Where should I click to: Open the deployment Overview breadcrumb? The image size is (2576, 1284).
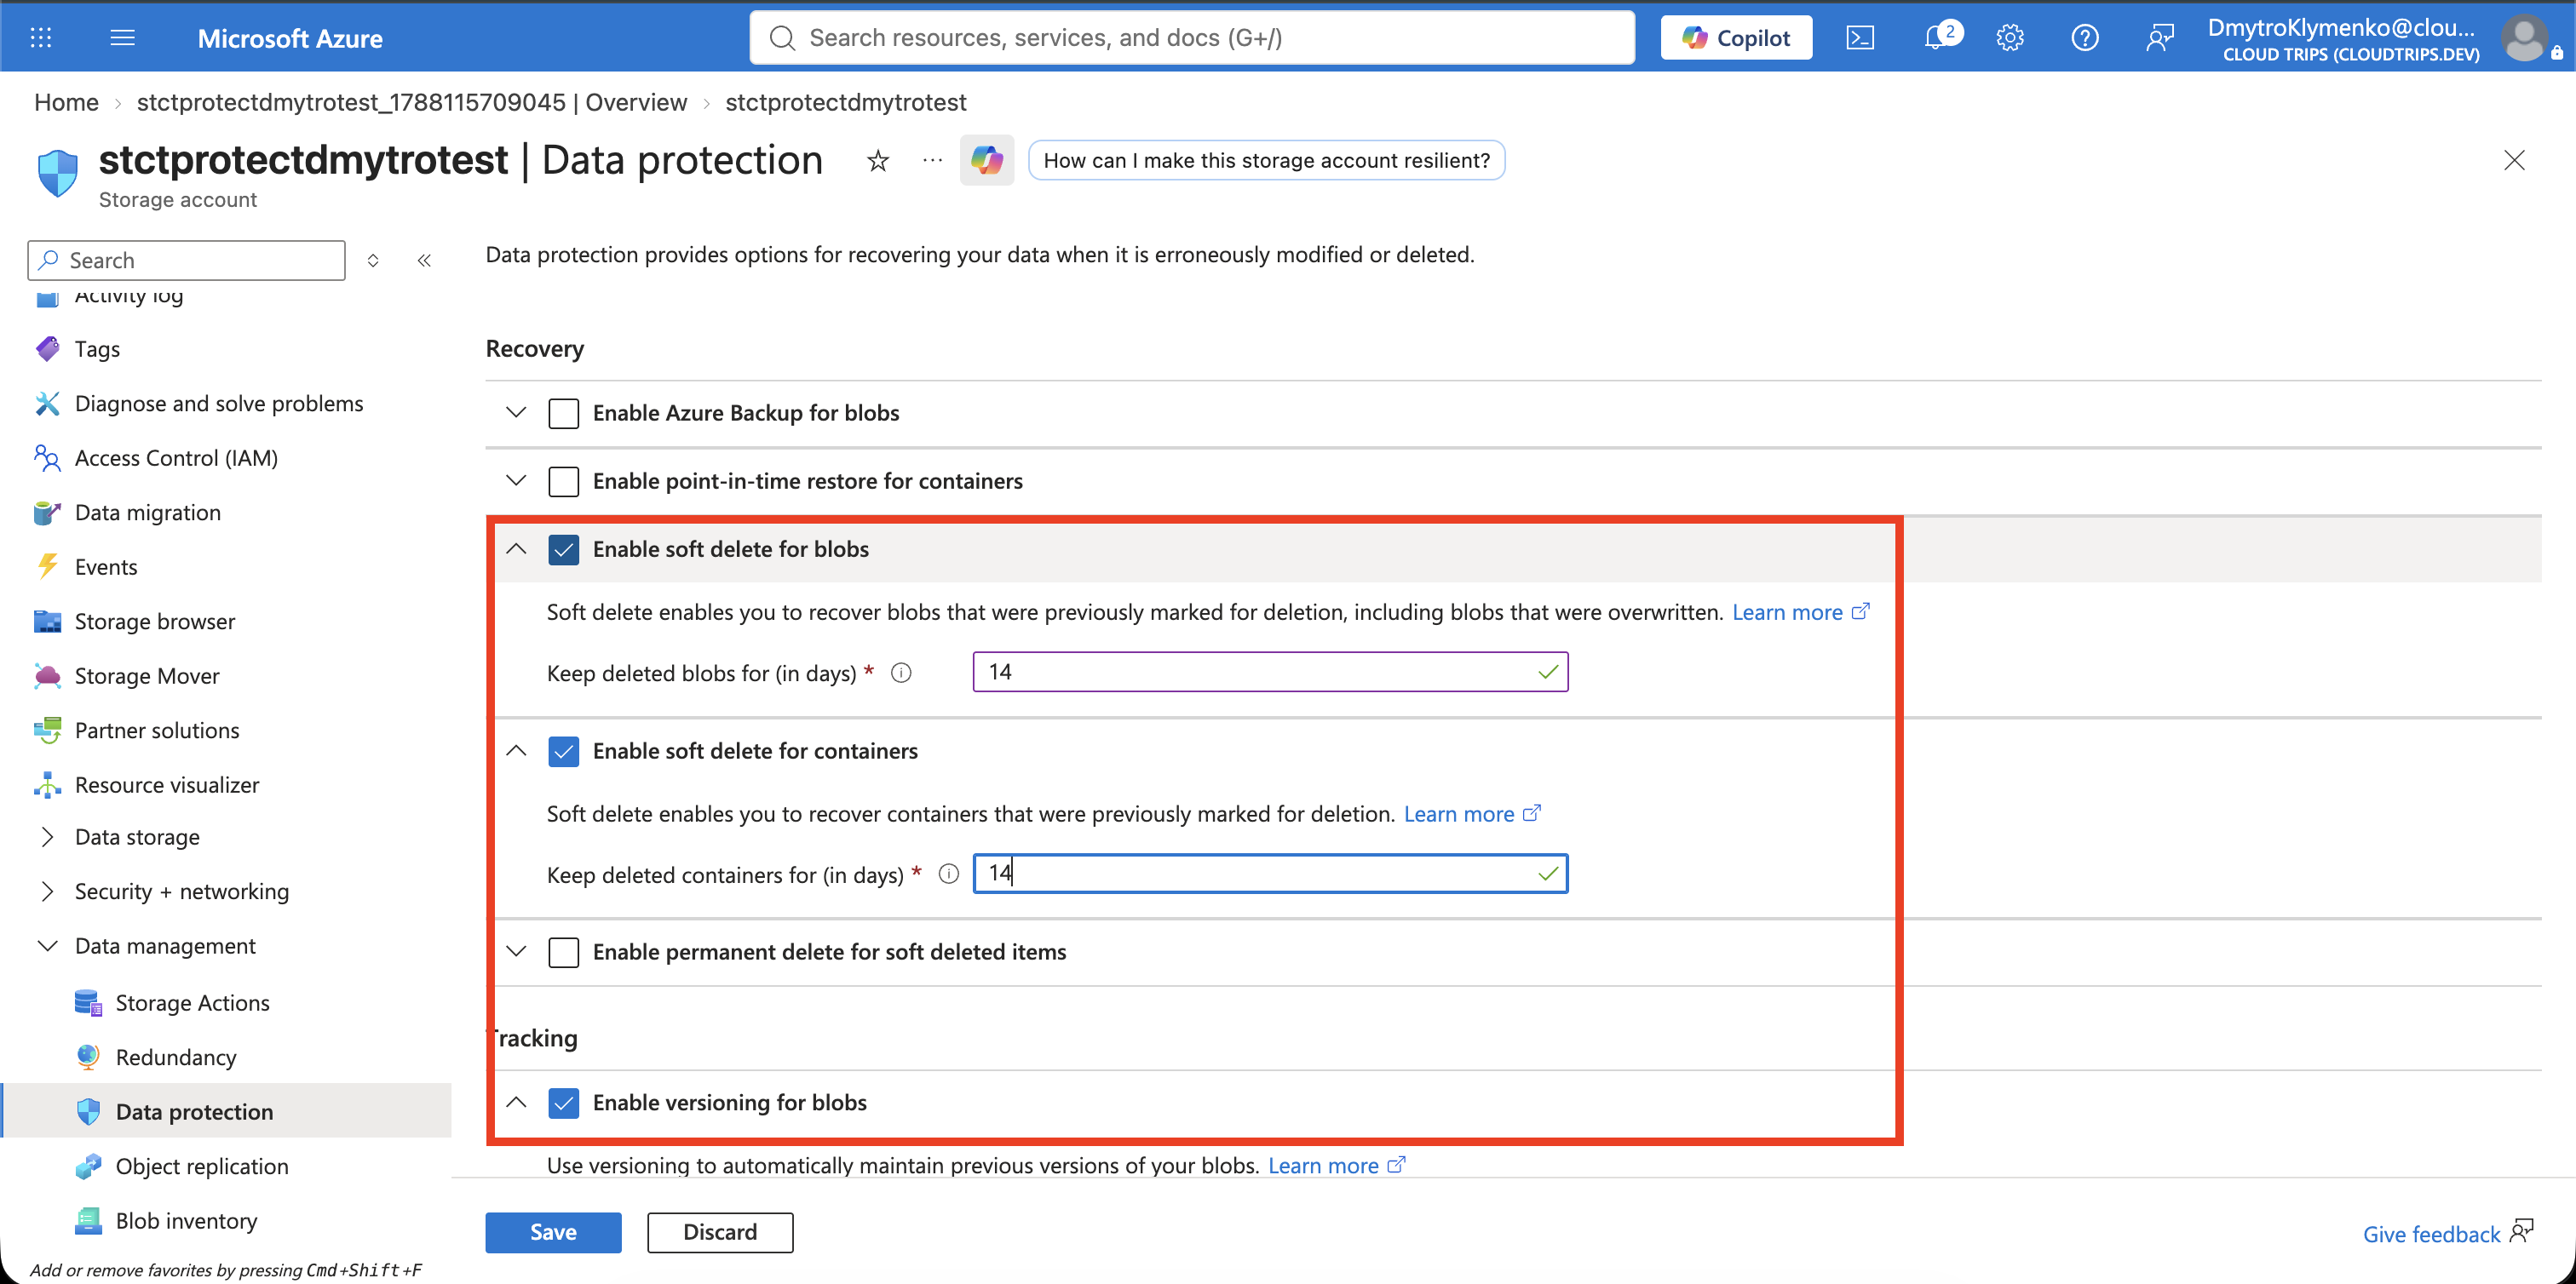point(412,102)
